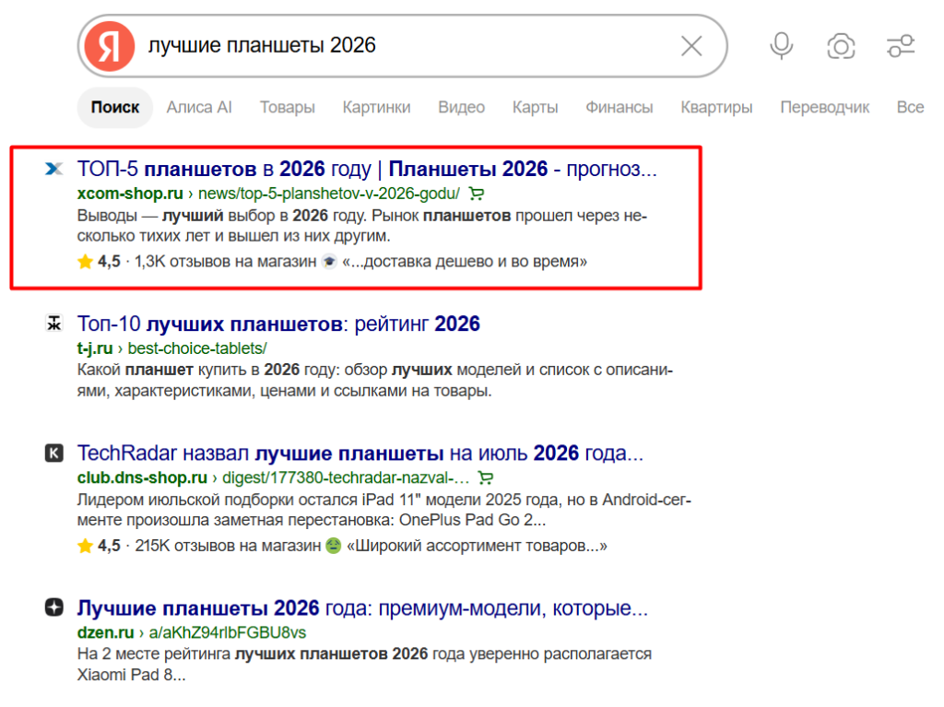Click the t-j.ru favicon icon
Screen dimensions: 944x707
tap(54, 324)
